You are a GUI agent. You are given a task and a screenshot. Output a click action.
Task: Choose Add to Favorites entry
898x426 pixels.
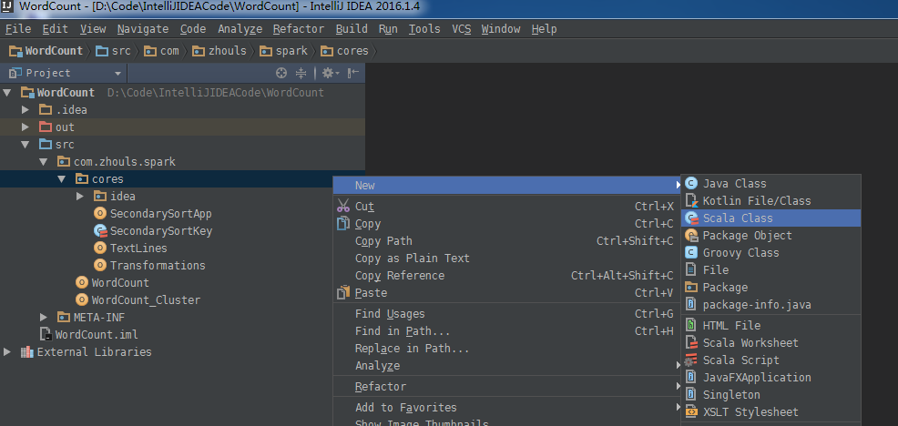pos(405,407)
